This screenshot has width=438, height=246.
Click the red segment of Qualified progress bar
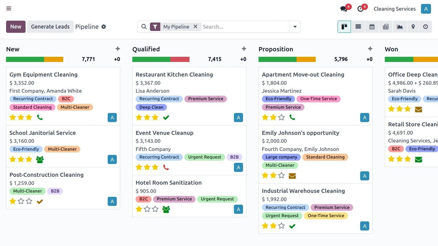180,59
